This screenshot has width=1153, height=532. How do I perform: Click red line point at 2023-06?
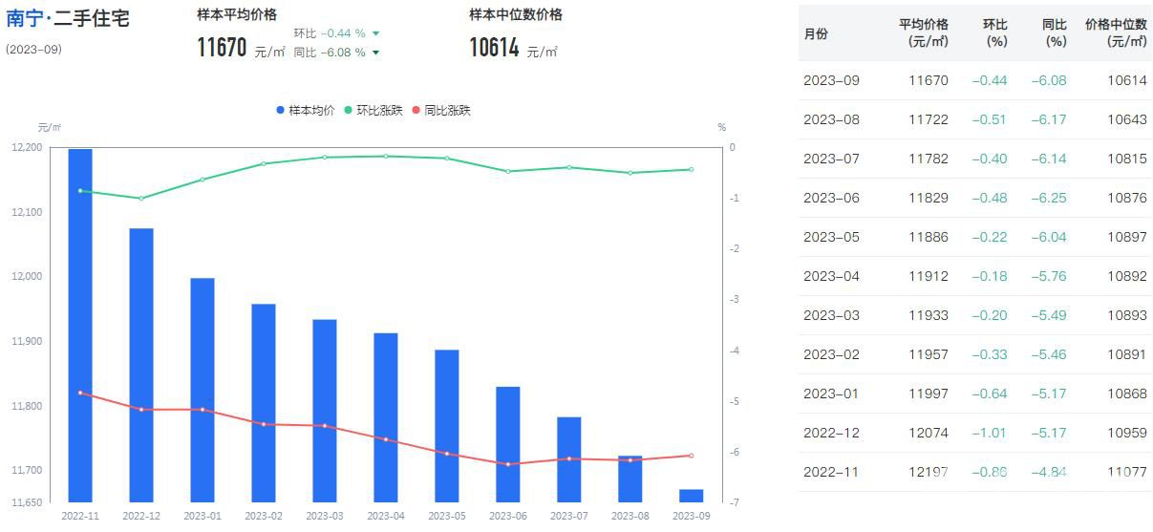(508, 464)
